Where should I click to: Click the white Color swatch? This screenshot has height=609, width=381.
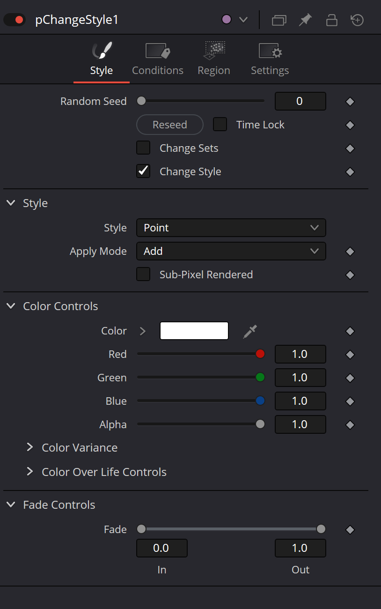194,331
